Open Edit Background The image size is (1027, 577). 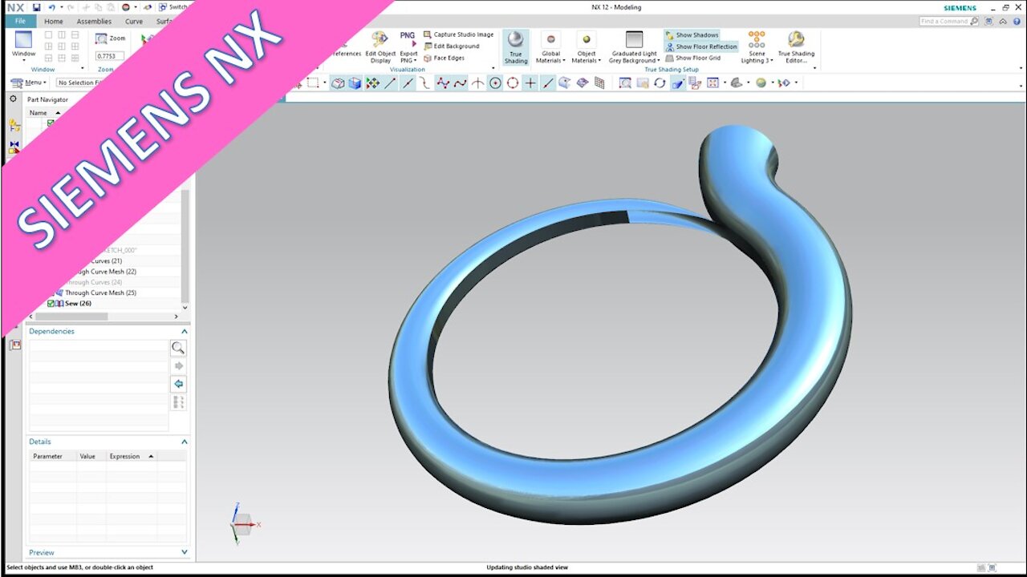451,46
